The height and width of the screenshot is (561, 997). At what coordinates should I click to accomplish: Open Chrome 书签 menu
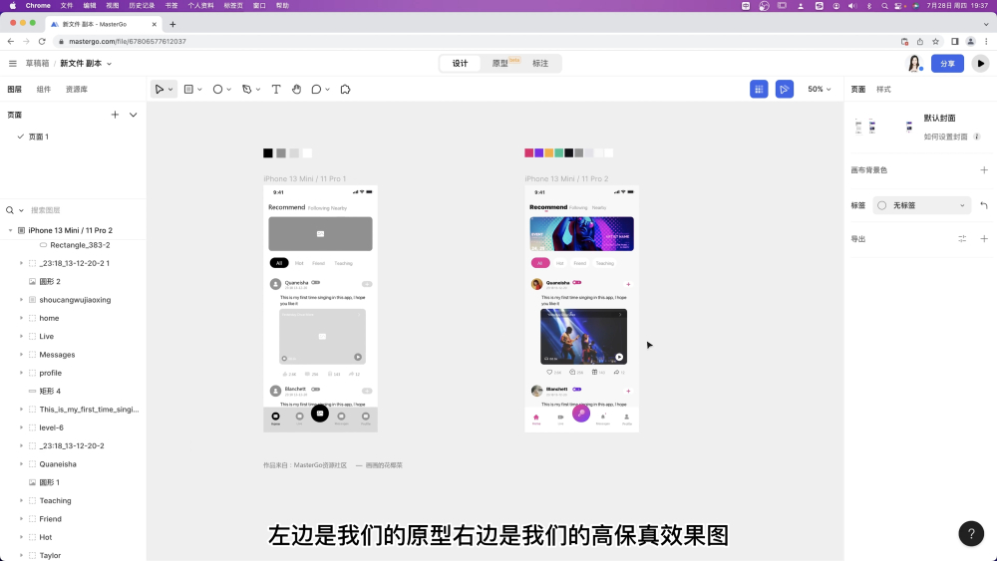pyautogui.click(x=171, y=6)
